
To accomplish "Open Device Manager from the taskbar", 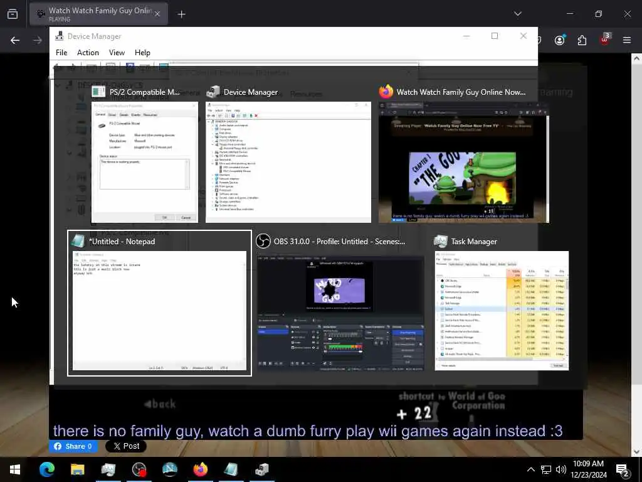I will 262,469.
